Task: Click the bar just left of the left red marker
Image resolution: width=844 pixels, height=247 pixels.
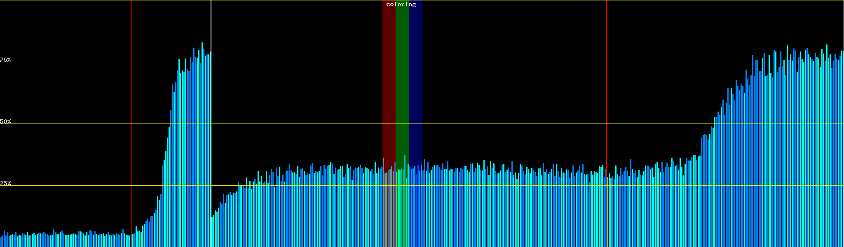Action: 129,241
